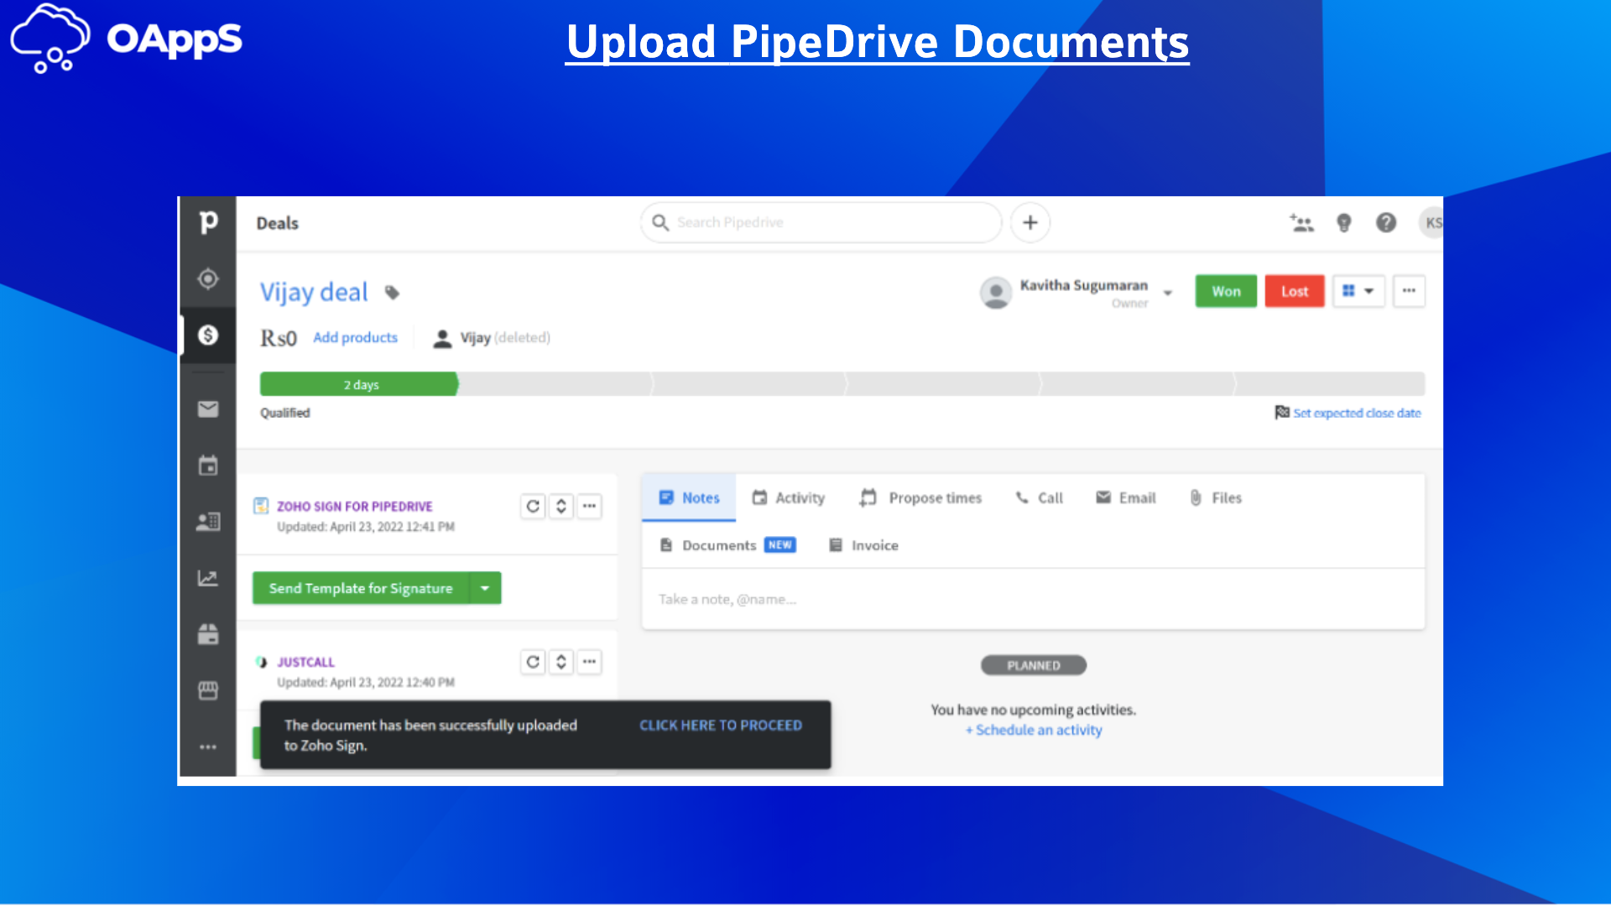Click the owner avatar picture

[x=996, y=293]
